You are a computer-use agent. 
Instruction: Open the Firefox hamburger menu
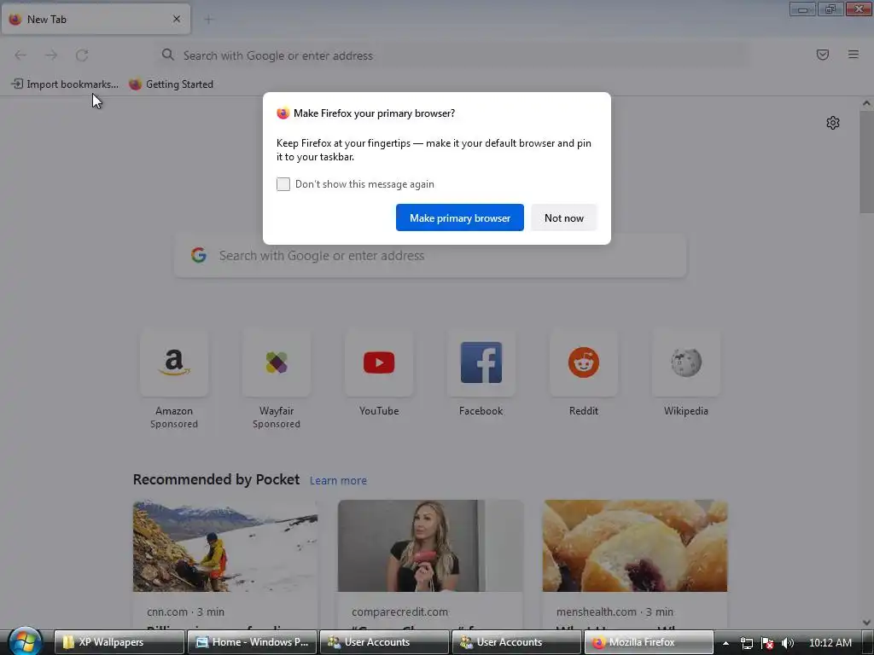point(854,55)
